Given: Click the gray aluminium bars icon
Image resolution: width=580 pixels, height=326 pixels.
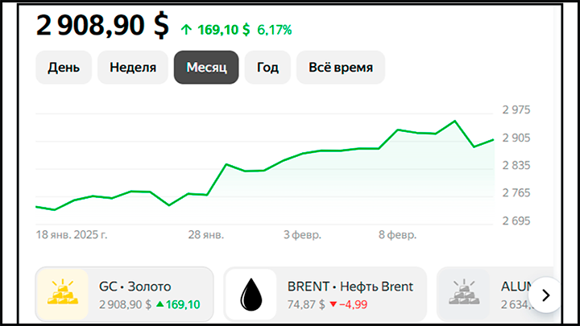Looking at the screenshot, I should (464, 293).
